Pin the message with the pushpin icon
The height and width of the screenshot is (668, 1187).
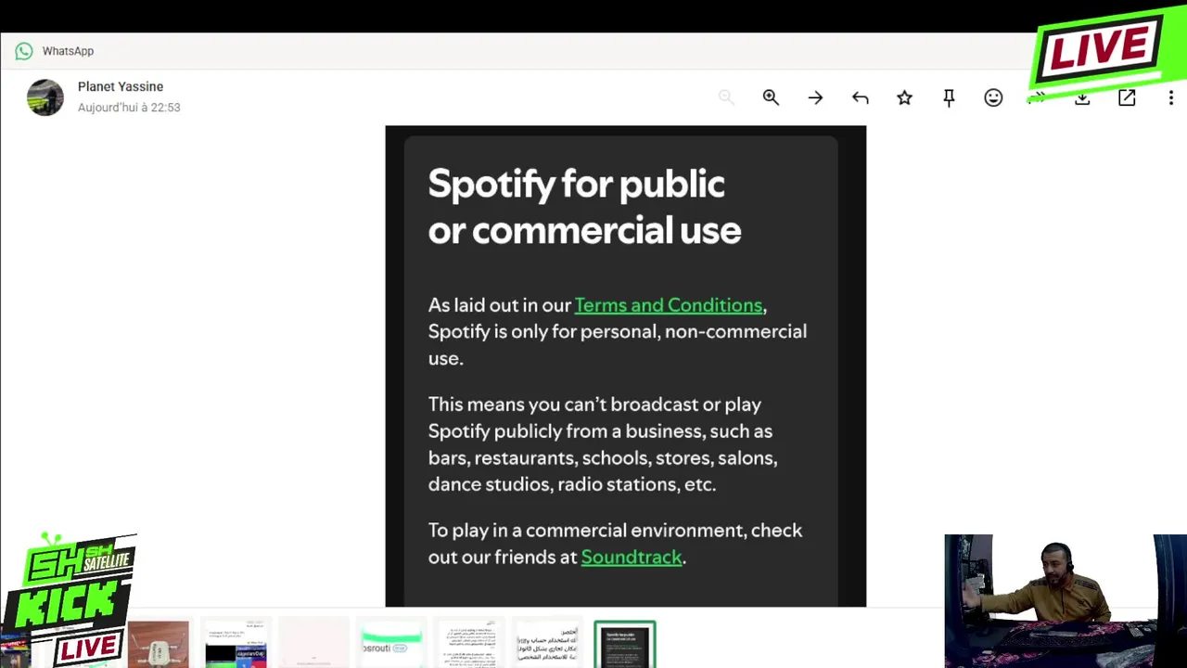click(949, 97)
